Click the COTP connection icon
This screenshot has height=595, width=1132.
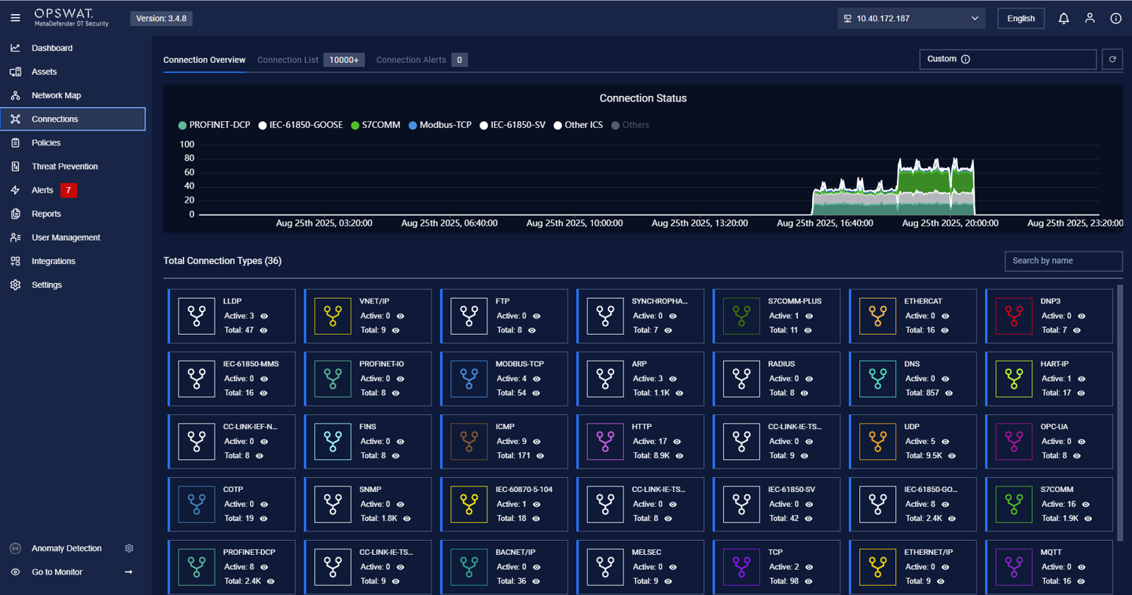point(197,505)
